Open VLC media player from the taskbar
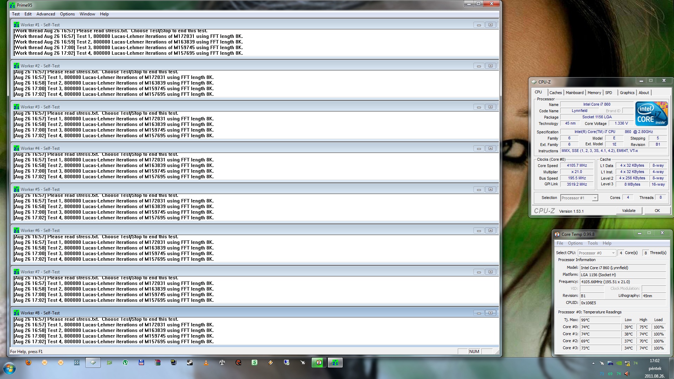674x379 pixels. click(x=206, y=363)
